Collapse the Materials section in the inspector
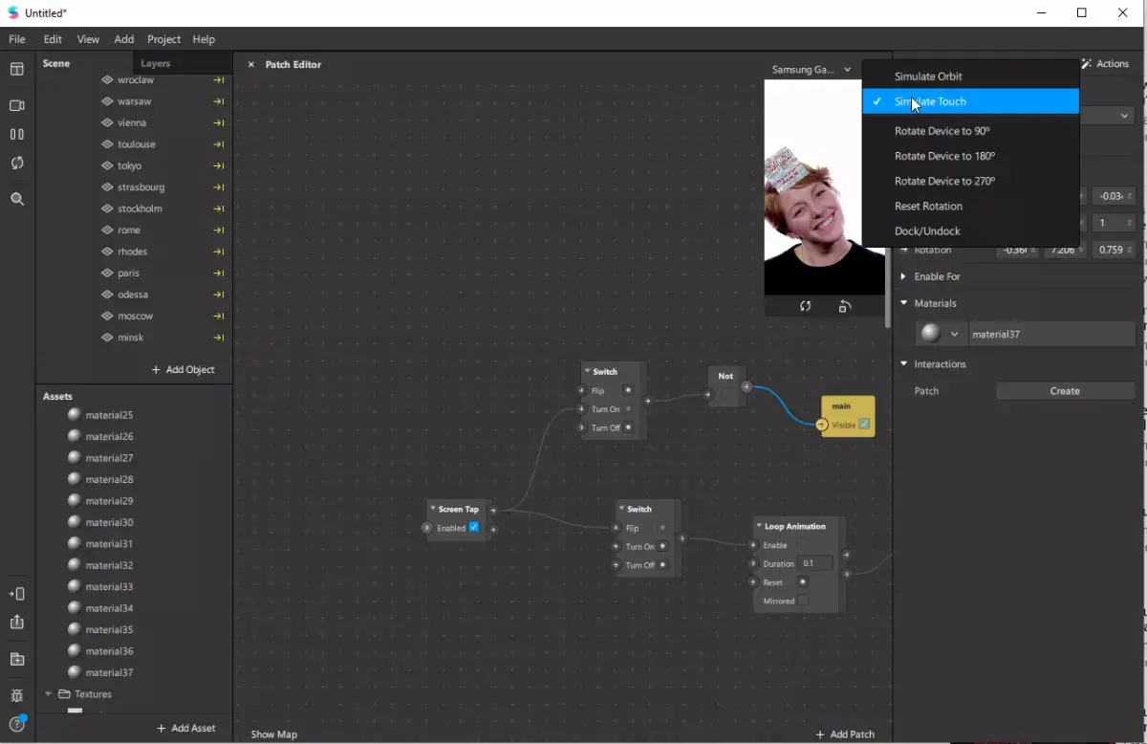1147x744 pixels. (x=903, y=303)
